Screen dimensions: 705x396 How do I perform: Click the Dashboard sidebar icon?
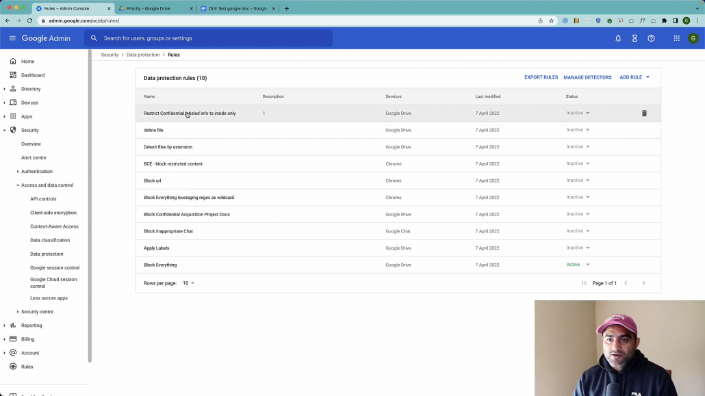click(13, 75)
